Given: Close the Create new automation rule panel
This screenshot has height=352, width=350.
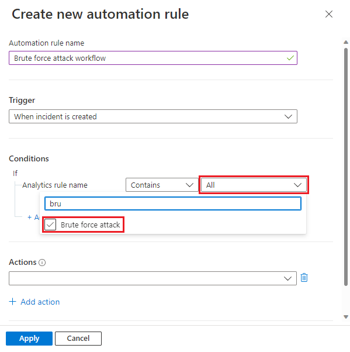Looking at the screenshot, I should (x=329, y=14).
